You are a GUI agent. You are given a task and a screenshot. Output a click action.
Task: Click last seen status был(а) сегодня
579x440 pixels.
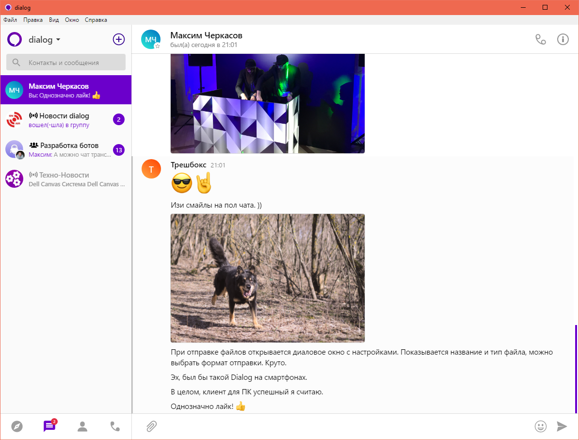coord(204,45)
